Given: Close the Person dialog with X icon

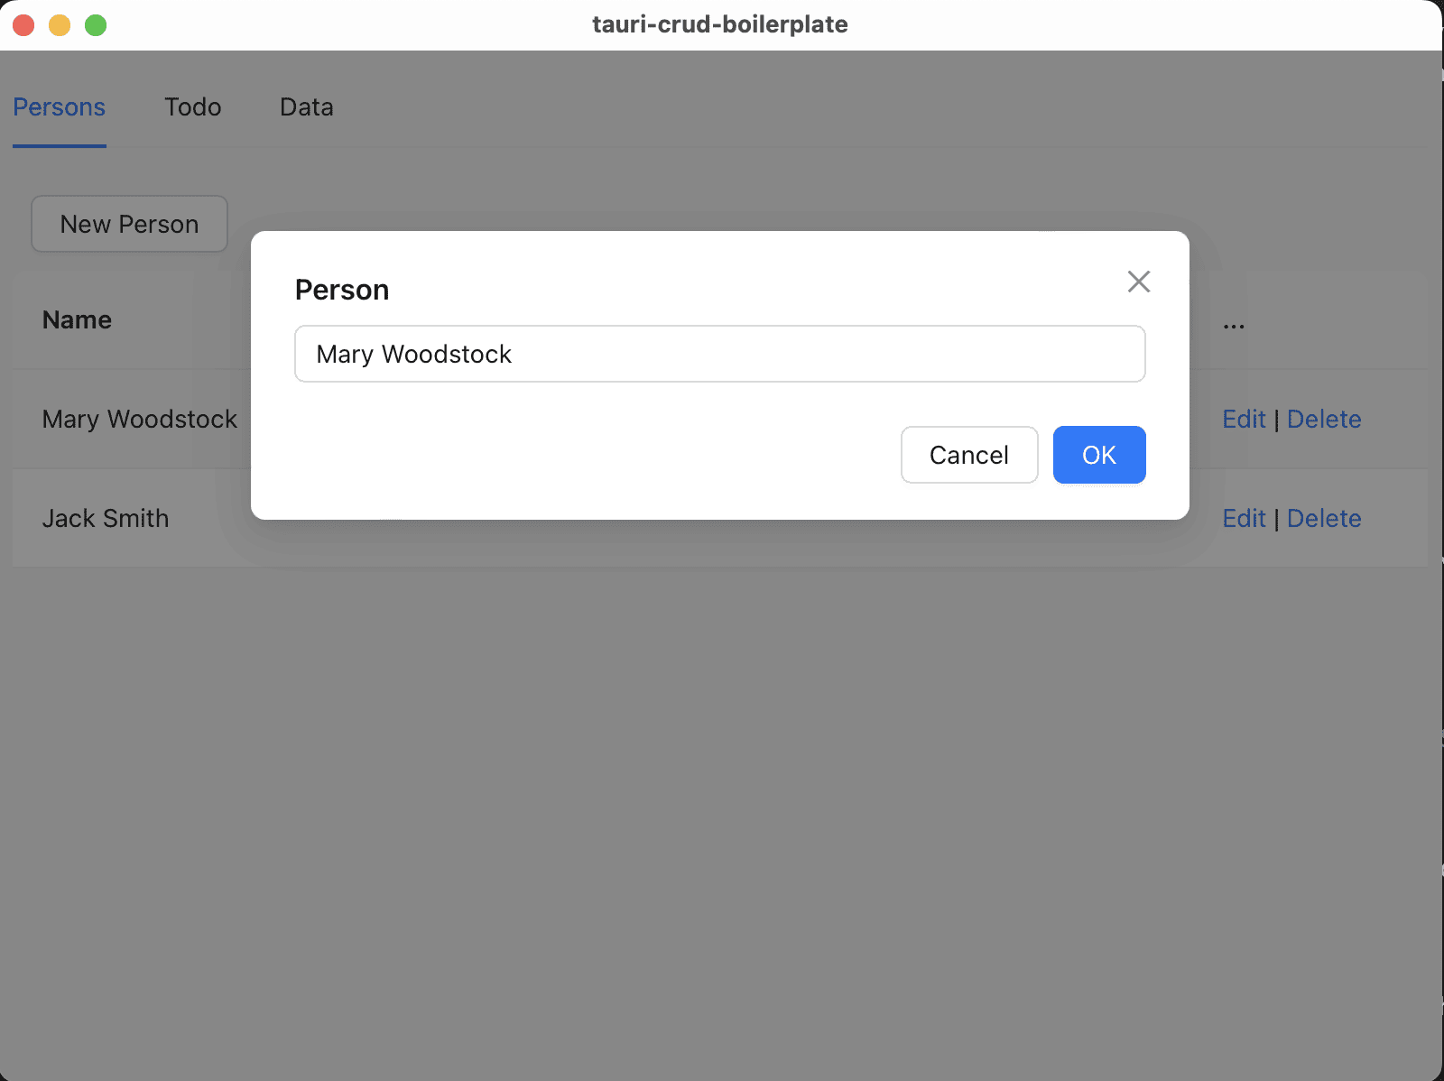Looking at the screenshot, I should (1138, 282).
